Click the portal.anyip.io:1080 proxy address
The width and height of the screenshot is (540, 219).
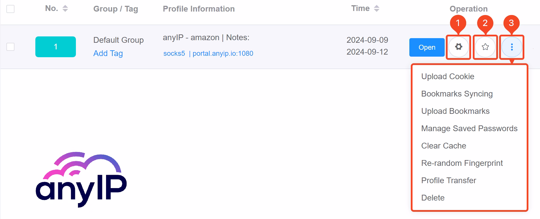[223, 53]
